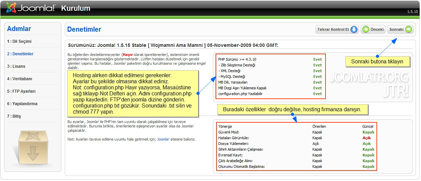This screenshot has width=421, height=181.
Task: Click the red Açık value for Hataları Görüntüle
Action: pyautogui.click(x=367, y=138)
